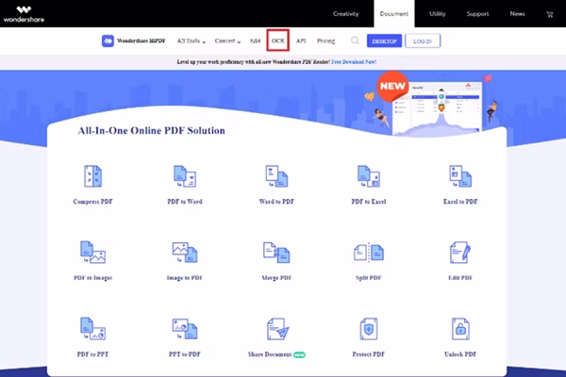
Task: Click the Wondershare HiPDF brand name
Action: click(141, 41)
